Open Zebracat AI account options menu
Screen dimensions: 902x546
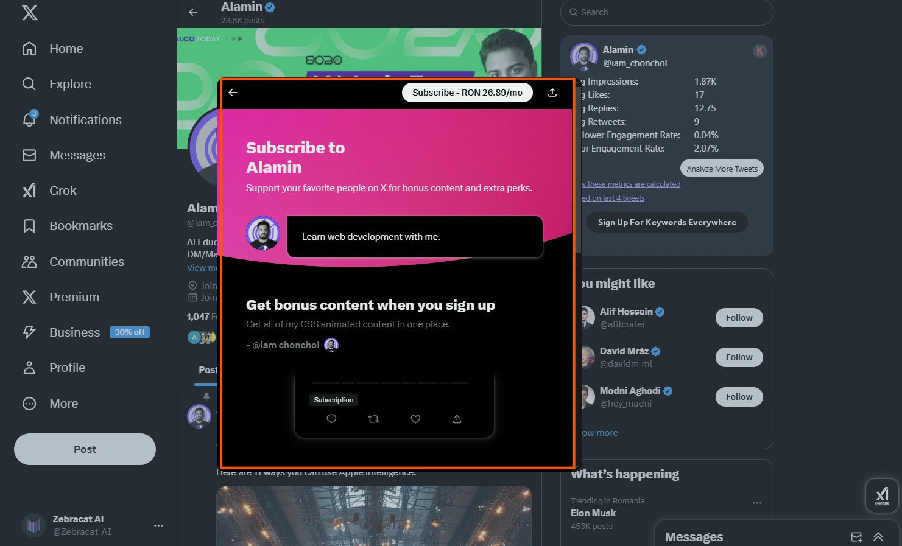pyautogui.click(x=158, y=525)
